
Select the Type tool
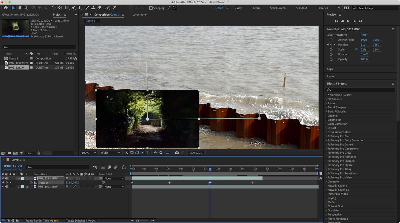pyautogui.click(x=79, y=8)
